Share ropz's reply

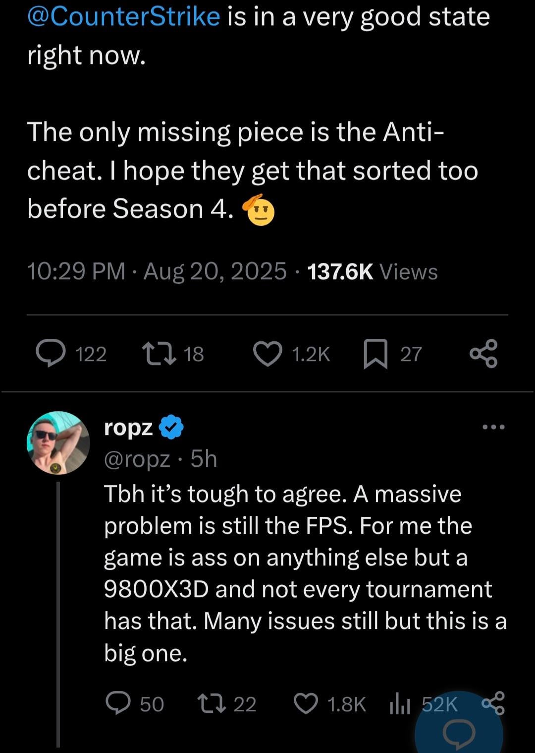pos(493,703)
